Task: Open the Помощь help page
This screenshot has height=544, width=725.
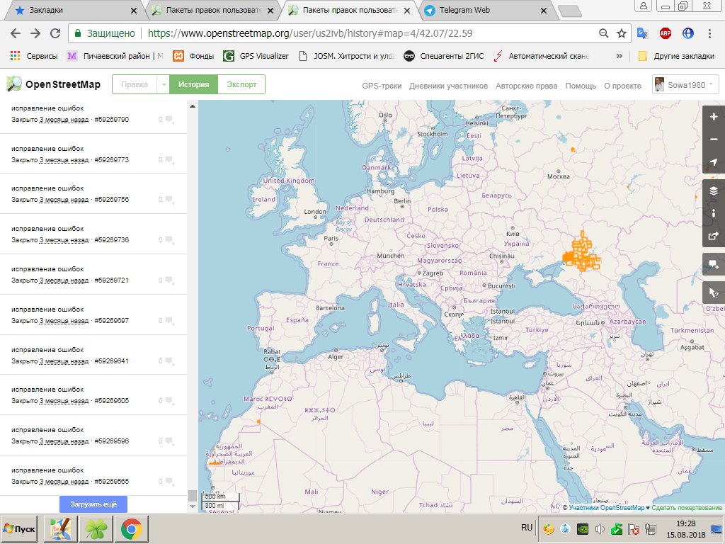Action: click(581, 86)
